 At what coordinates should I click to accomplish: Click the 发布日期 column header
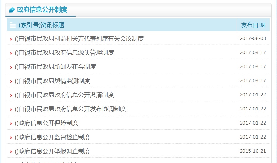[253, 25]
